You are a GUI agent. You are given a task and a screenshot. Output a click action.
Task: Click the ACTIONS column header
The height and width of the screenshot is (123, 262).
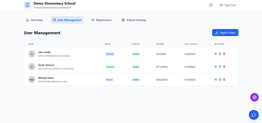pos(219,44)
